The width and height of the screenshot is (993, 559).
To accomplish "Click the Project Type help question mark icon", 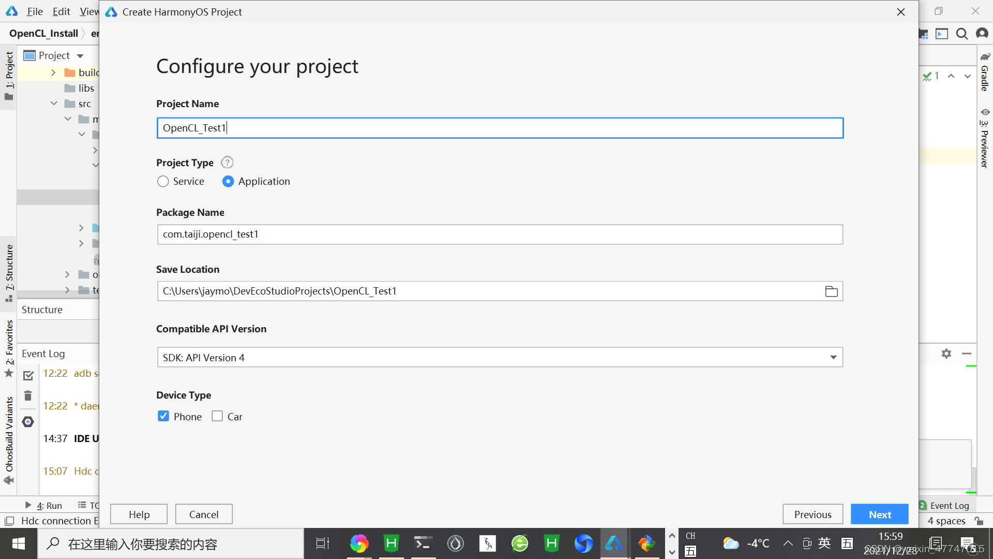I will 227,163.
